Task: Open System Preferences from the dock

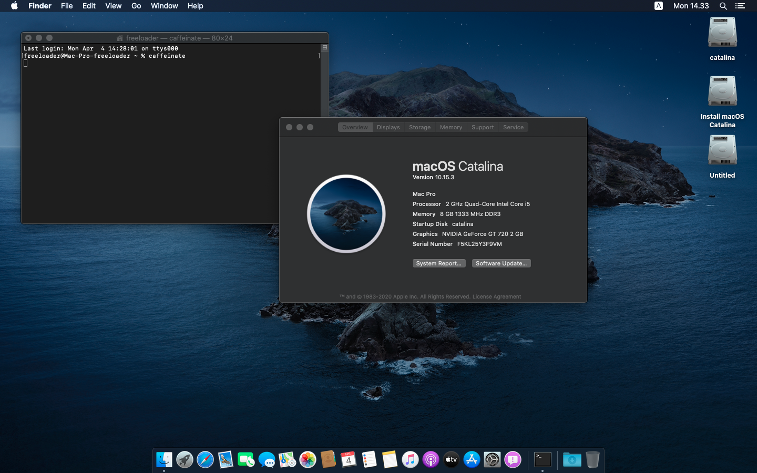Action: click(x=492, y=460)
